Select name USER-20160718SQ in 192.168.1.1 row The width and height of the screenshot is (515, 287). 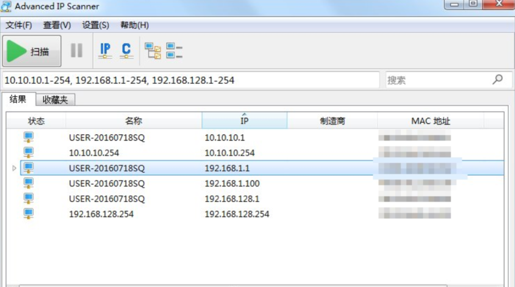click(x=107, y=168)
